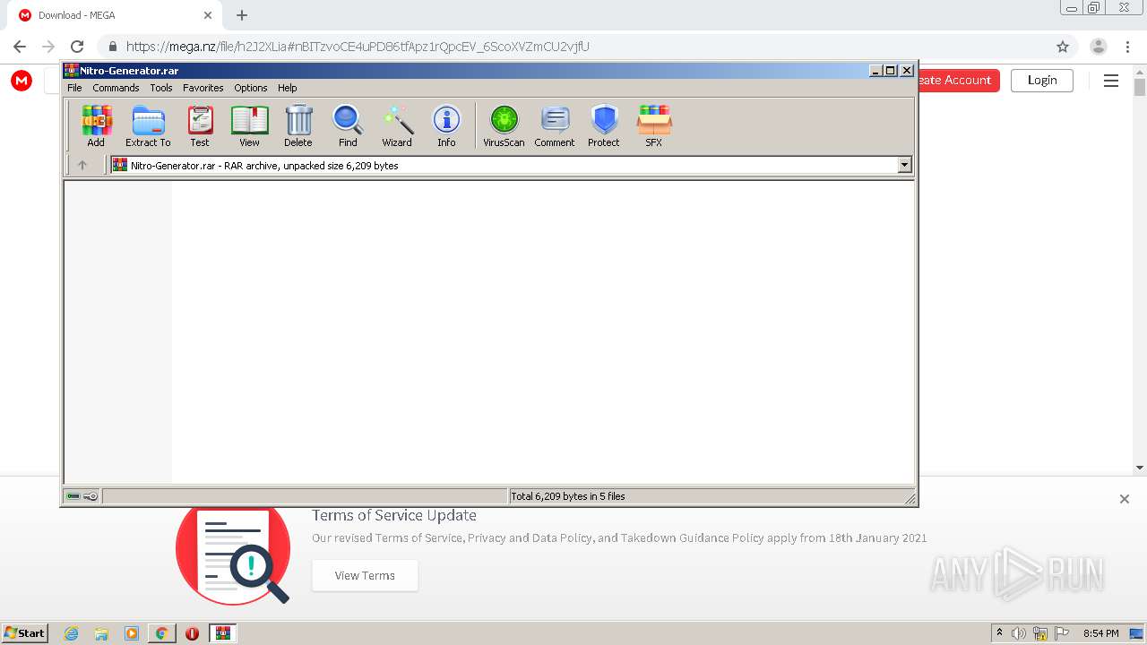Viewport: 1147px width, 645px height.
Task: Convert archive with SFX icon
Action: [x=654, y=125]
